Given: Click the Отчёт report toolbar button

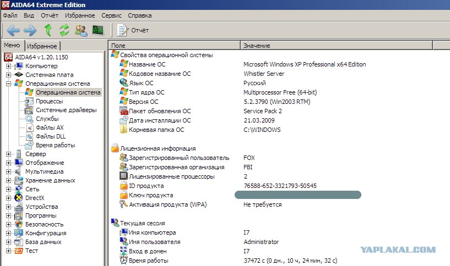Looking at the screenshot, I should [x=133, y=30].
